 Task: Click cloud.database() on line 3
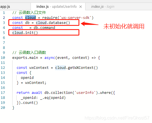coord(53,23)
